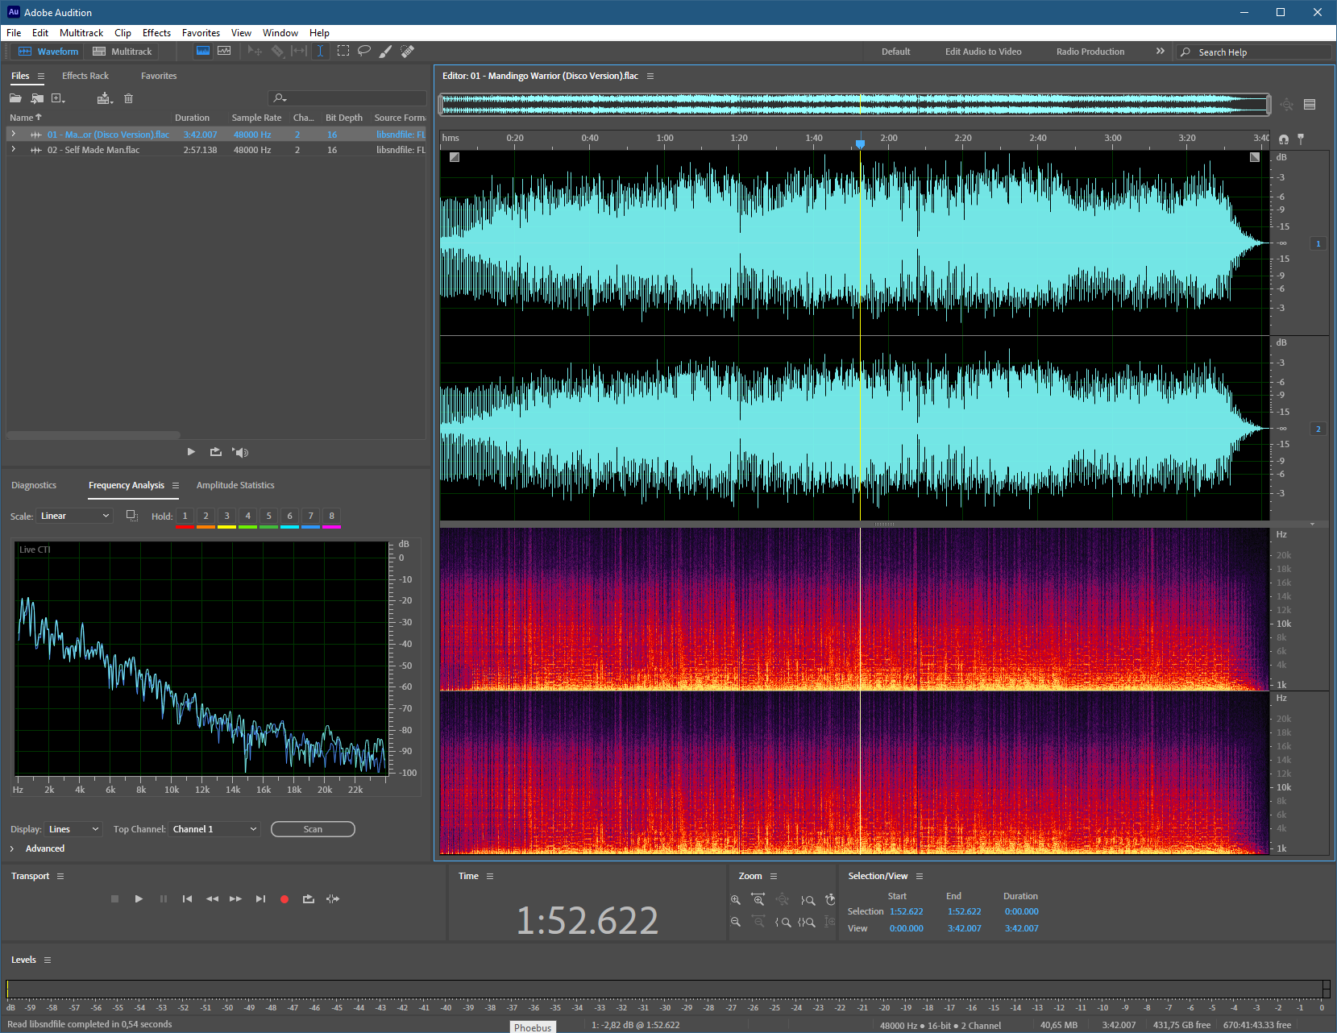Select the Radio Production workspace
1337x1033 pixels.
coord(1090,52)
